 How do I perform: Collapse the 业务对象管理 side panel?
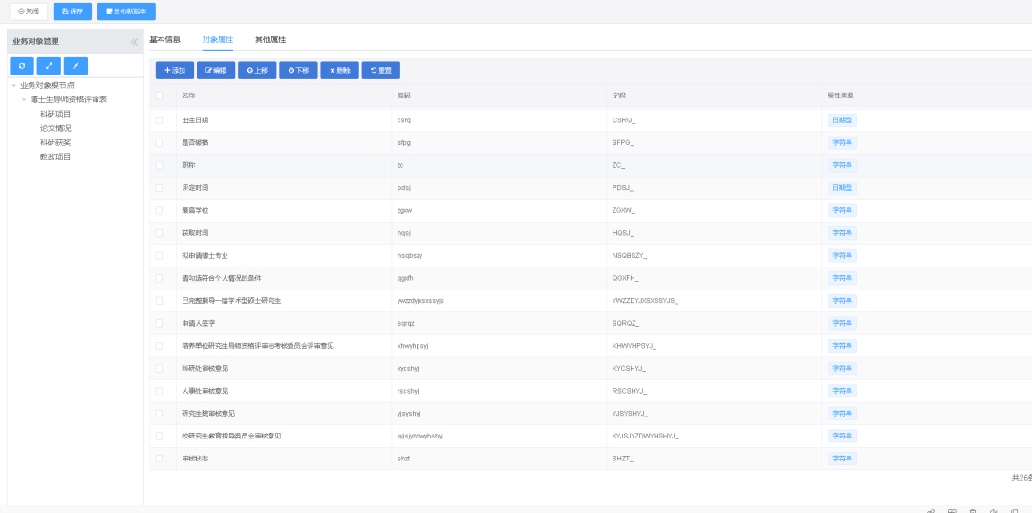click(134, 41)
